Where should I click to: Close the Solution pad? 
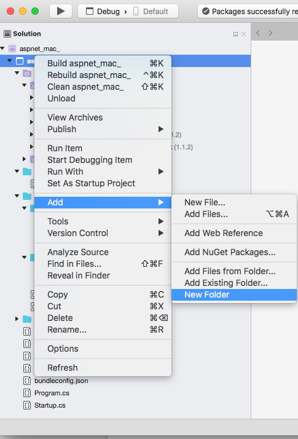pyautogui.click(x=244, y=34)
